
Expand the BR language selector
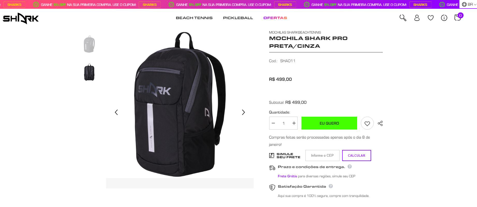468,4
